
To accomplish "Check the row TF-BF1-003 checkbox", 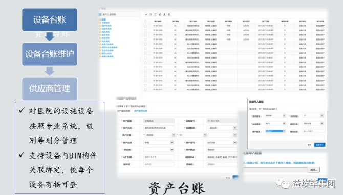I will pyautogui.click(x=145, y=26).
